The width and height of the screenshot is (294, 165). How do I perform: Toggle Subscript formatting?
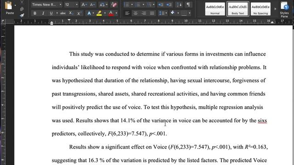tap(71, 13)
